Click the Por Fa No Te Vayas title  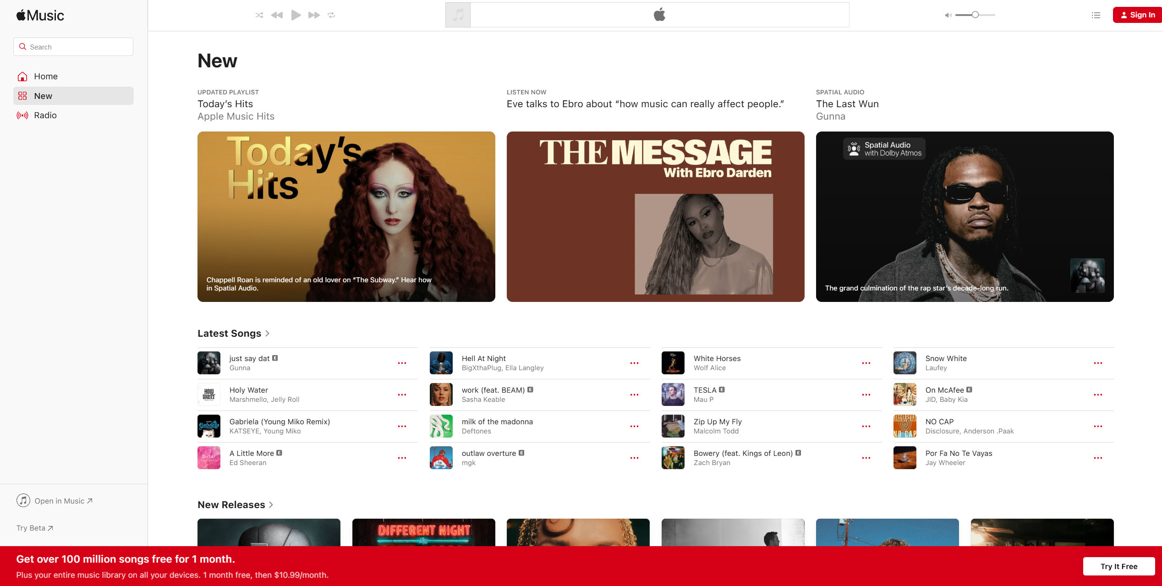pos(959,453)
